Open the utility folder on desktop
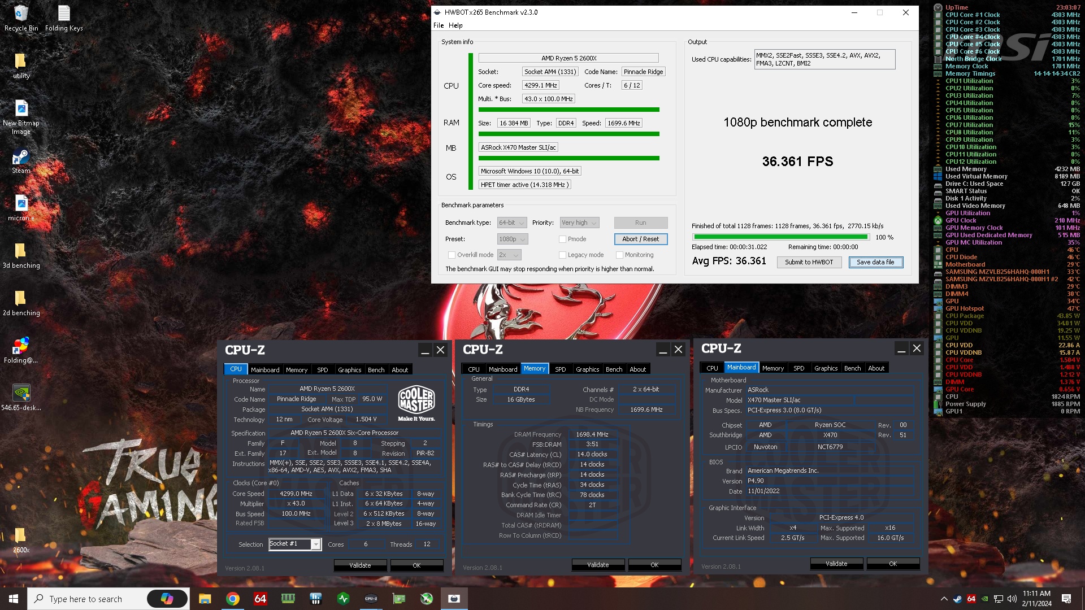The image size is (1085, 610). (21, 66)
